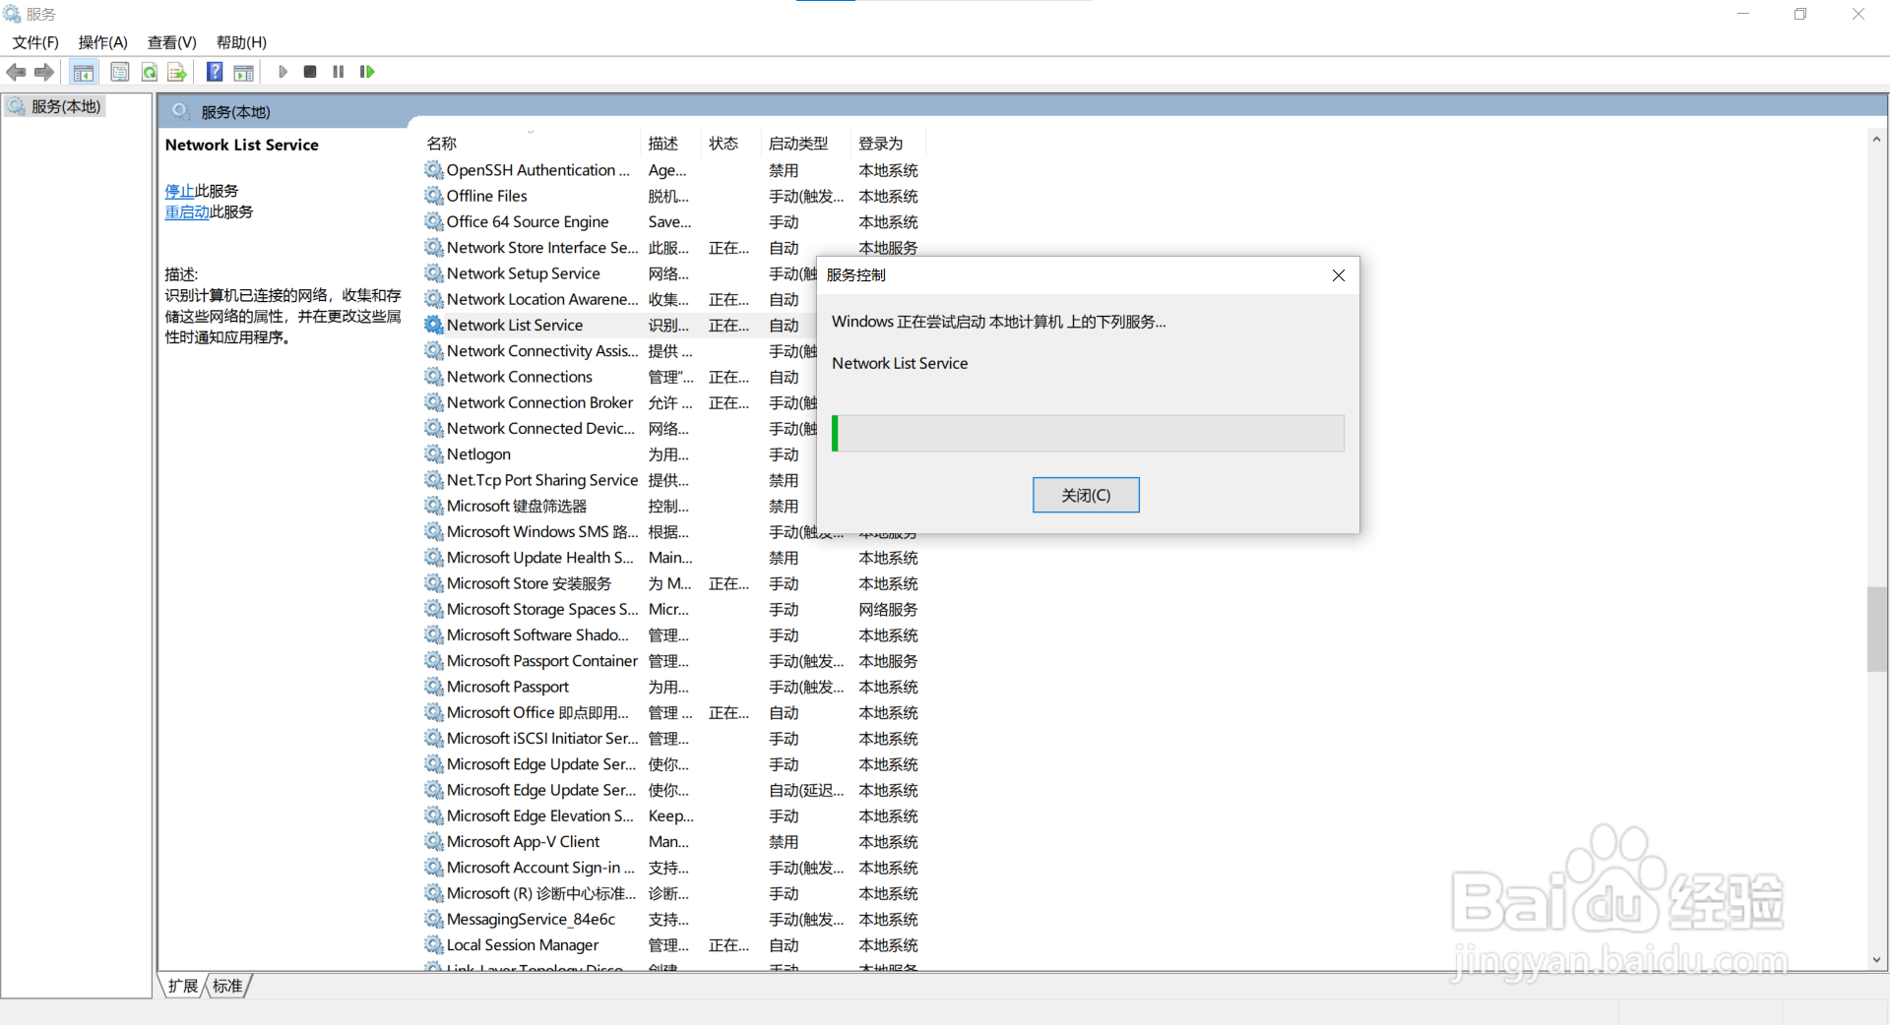Toggle the action pane toolbar icon
The width and height of the screenshot is (1890, 1025).
tap(243, 72)
